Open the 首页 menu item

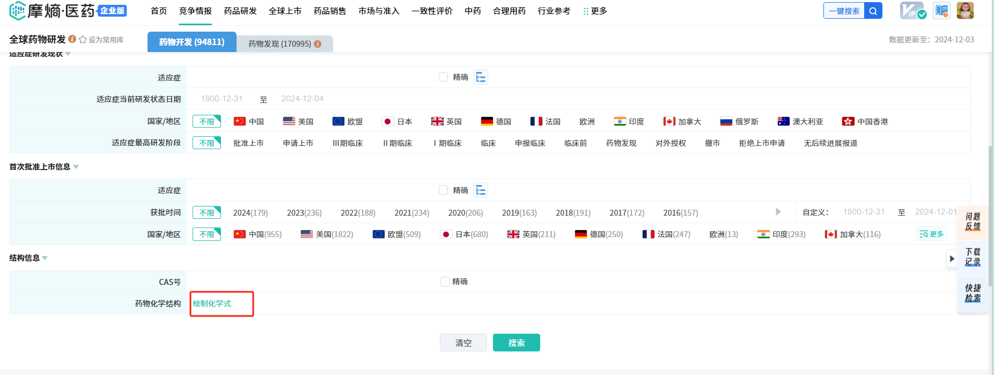[x=159, y=11]
